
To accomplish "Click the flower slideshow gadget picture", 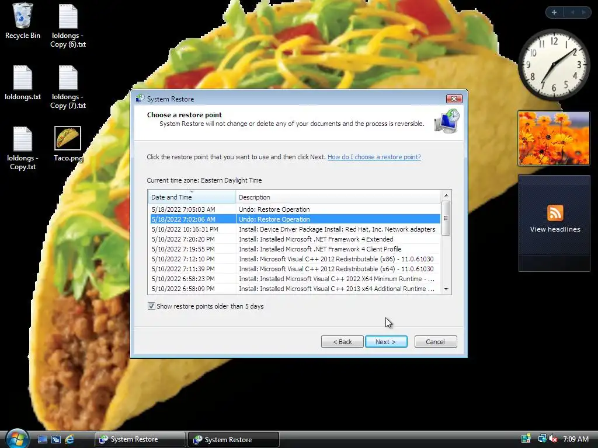I will click(554, 138).
